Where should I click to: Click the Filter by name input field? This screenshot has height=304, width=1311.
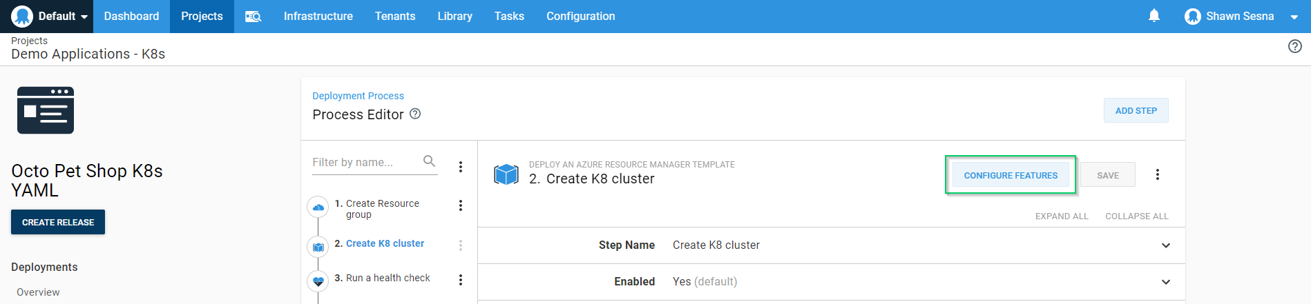point(363,163)
